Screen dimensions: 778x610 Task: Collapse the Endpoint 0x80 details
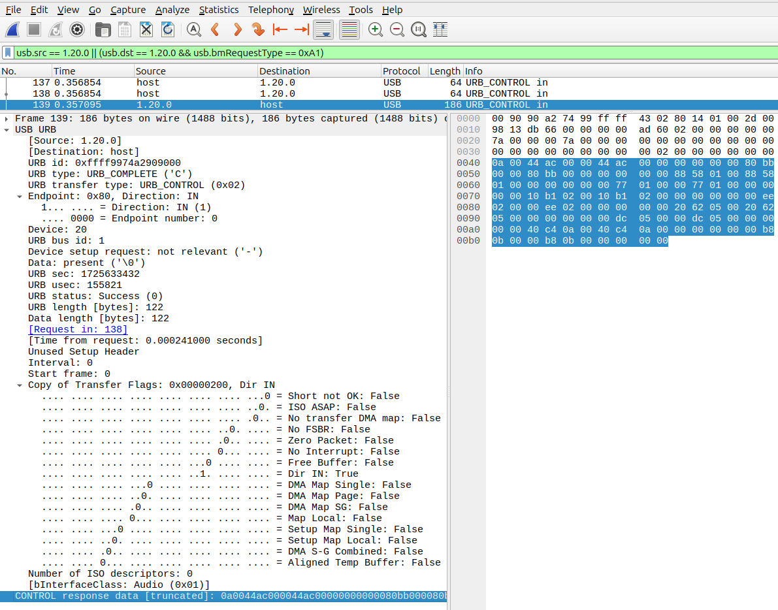(19, 196)
